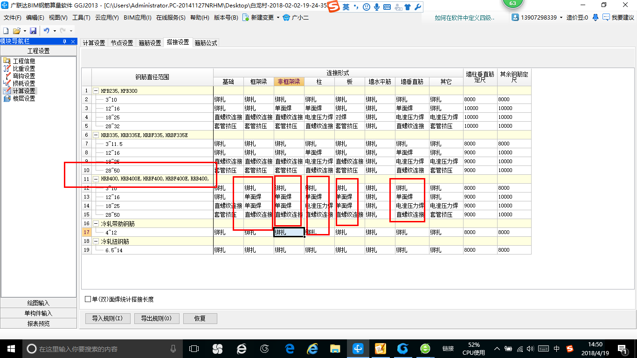
Task: Click the Windows Start button
Action: (10, 349)
